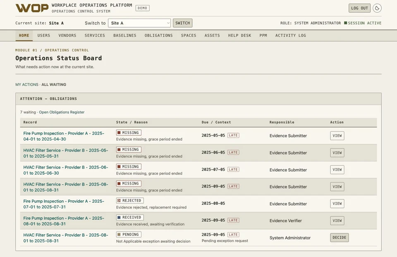
Task: Open the PPM tab
Action: coord(263,36)
